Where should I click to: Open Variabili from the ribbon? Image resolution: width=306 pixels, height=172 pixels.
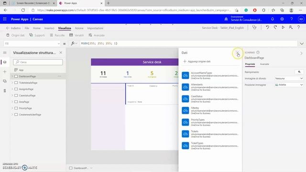click(x=76, y=35)
